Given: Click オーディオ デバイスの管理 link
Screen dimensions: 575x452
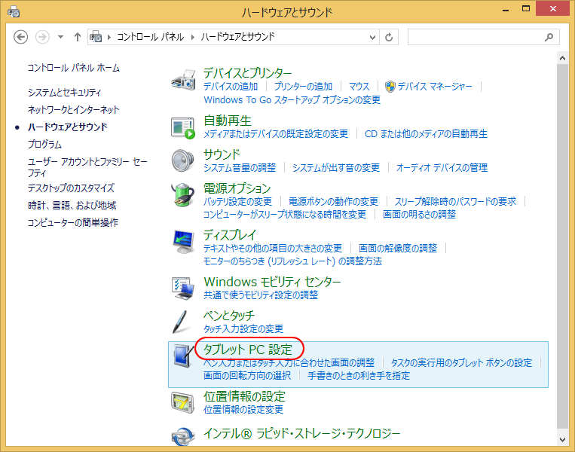Looking at the screenshot, I should (442, 168).
